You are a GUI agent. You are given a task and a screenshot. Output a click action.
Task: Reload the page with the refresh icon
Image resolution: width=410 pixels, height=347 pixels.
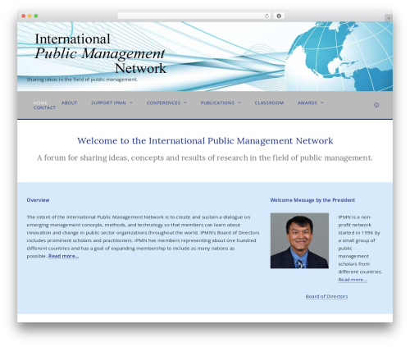click(266, 16)
